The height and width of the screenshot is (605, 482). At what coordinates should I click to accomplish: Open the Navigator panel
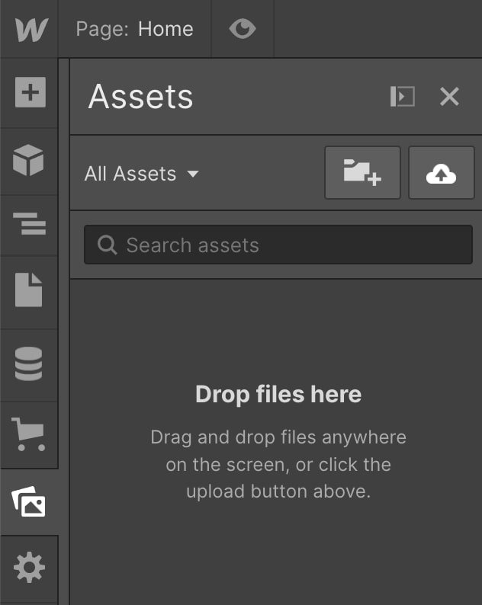29,223
